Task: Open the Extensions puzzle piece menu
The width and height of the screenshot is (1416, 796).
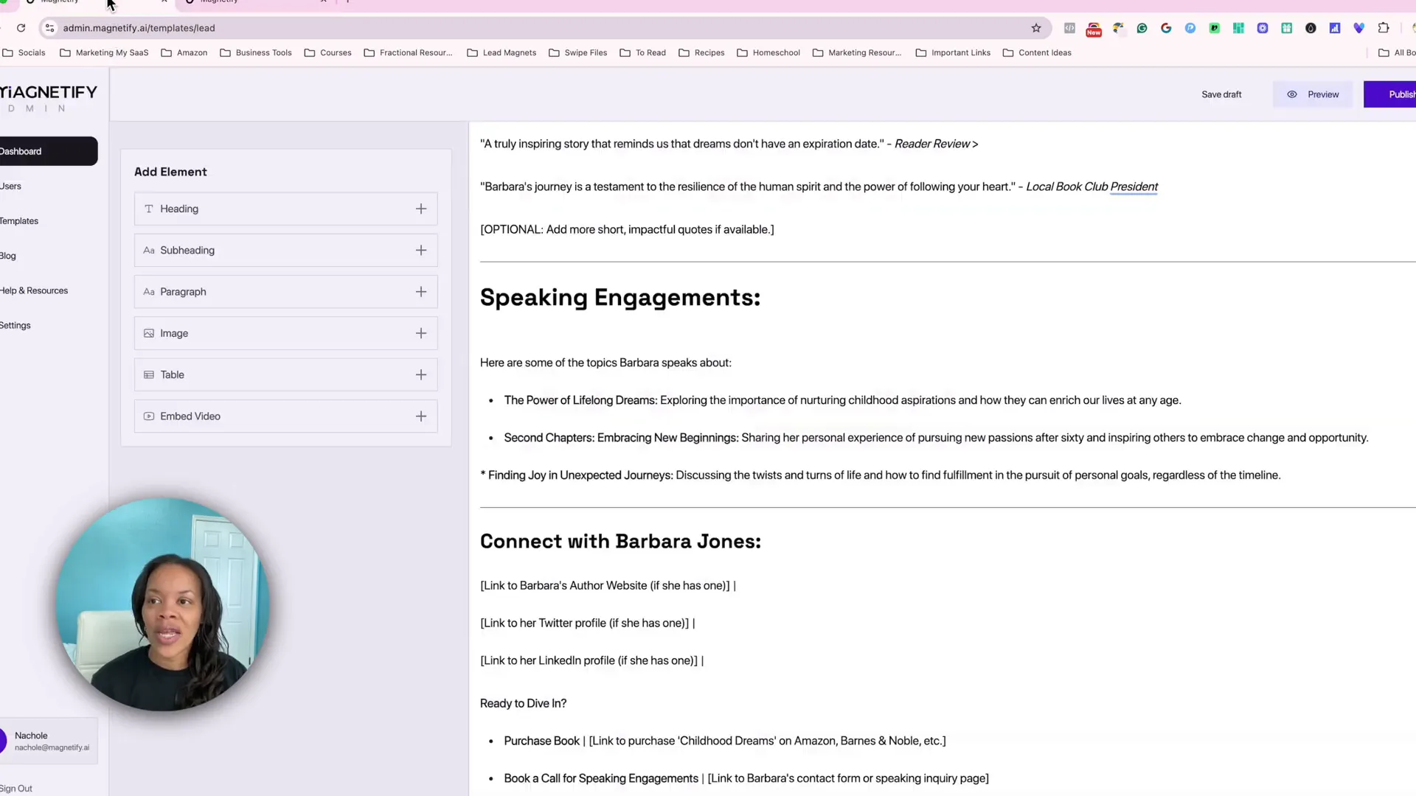Action: (x=1384, y=28)
